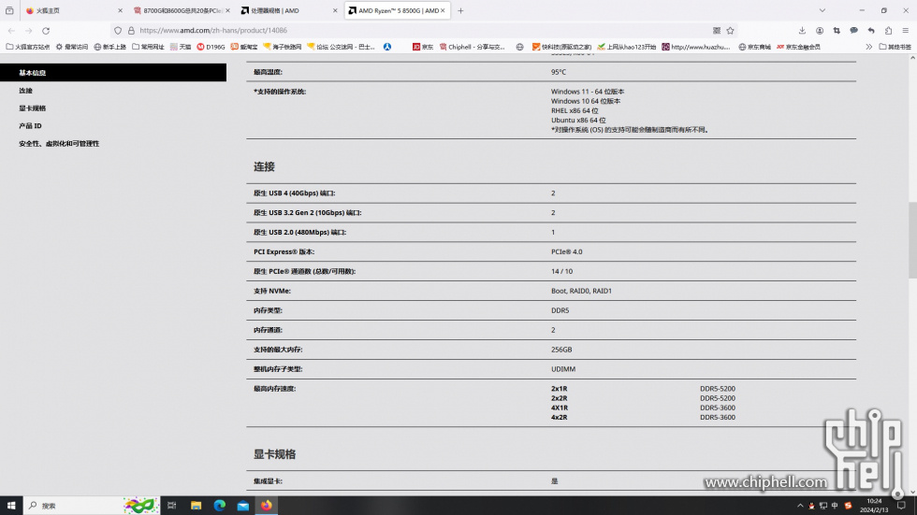
Task: Open D196G bookmark
Action: tap(211, 47)
